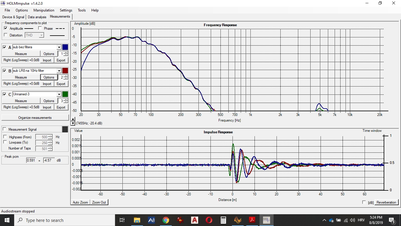This screenshot has height=226, width=401.
Task: Open the File menu
Action: (7, 10)
